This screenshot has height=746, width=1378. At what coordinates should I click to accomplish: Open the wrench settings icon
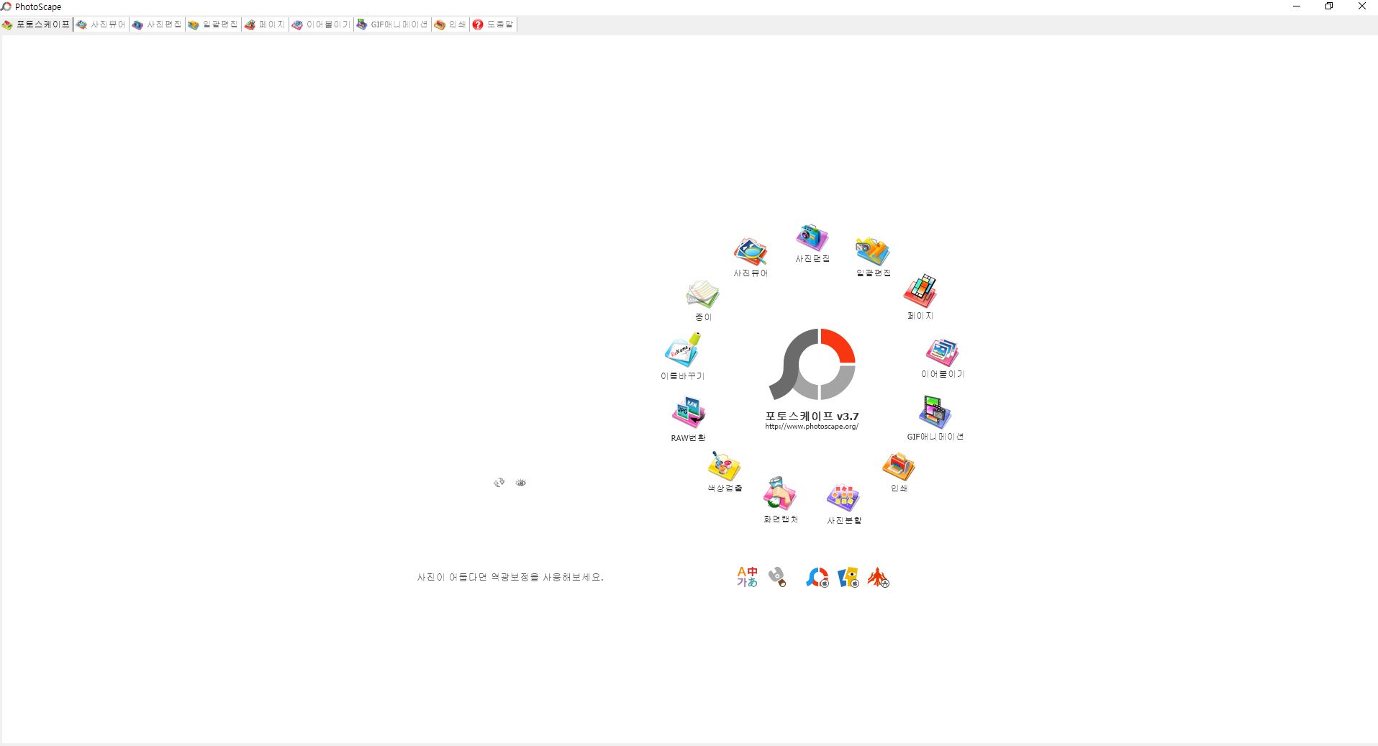(x=777, y=577)
